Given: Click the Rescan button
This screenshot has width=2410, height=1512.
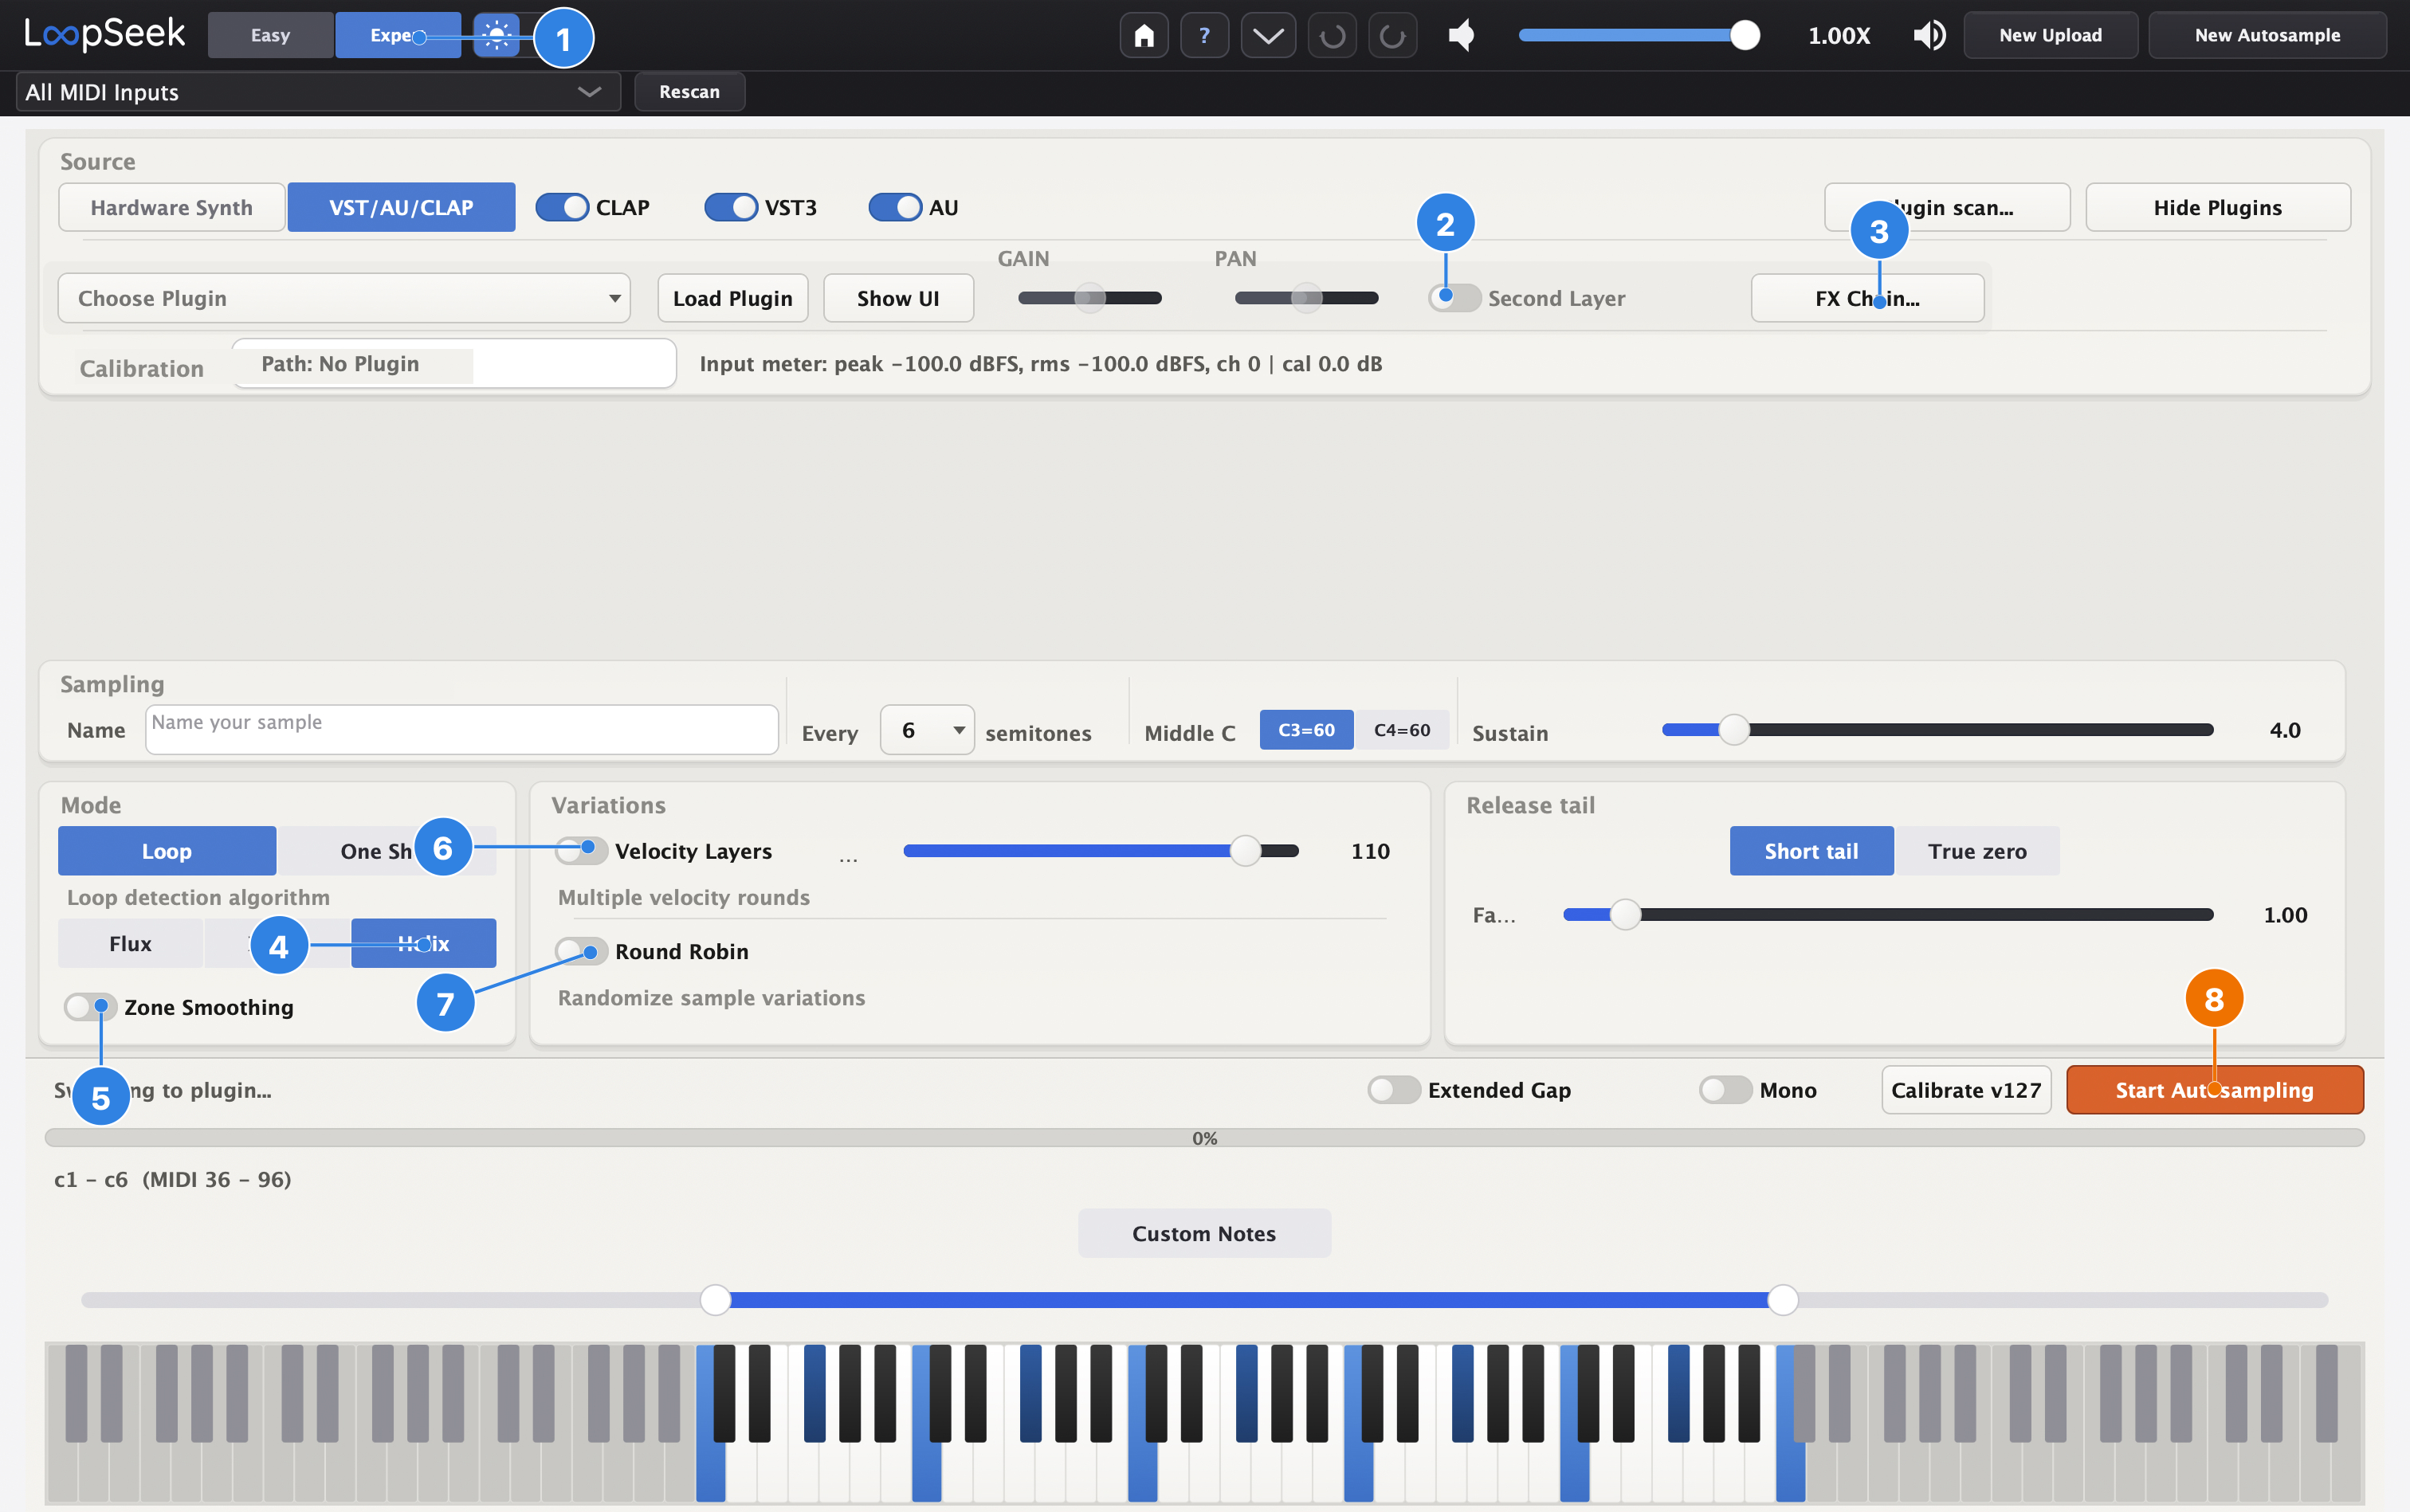Looking at the screenshot, I should tap(689, 92).
